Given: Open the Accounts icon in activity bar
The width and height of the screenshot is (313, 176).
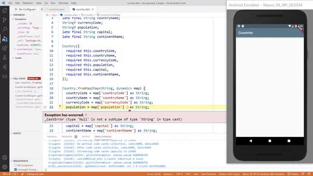Looking at the screenshot, I should click(4, 157).
